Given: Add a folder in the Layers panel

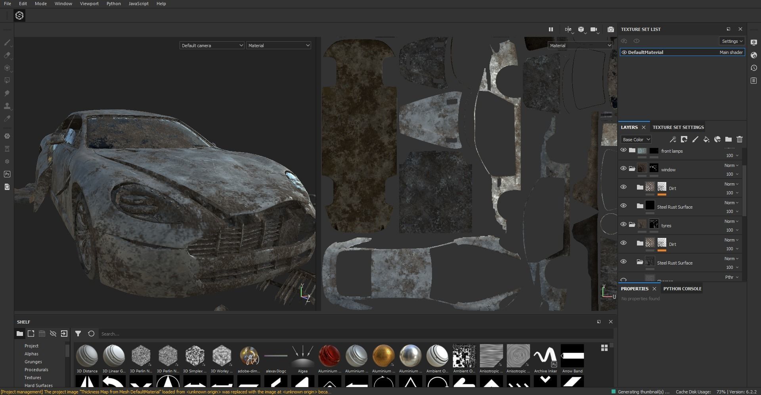Looking at the screenshot, I should coord(728,139).
